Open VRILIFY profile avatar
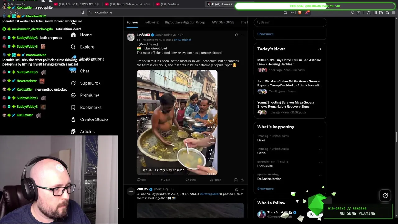 131,191
